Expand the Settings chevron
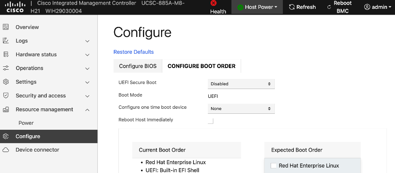Image resolution: width=395 pixels, height=173 pixels. coord(87,82)
